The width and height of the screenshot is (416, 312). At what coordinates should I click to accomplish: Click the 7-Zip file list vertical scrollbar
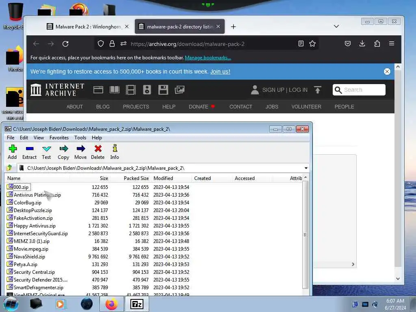pyautogui.click(x=305, y=234)
